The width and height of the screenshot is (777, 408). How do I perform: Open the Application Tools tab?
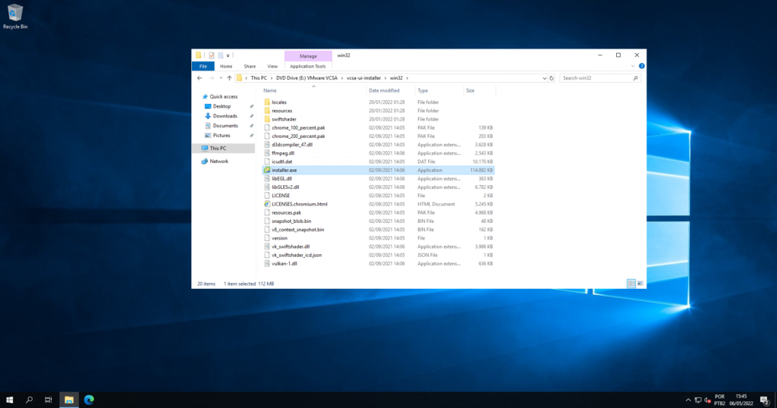click(x=308, y=66)
